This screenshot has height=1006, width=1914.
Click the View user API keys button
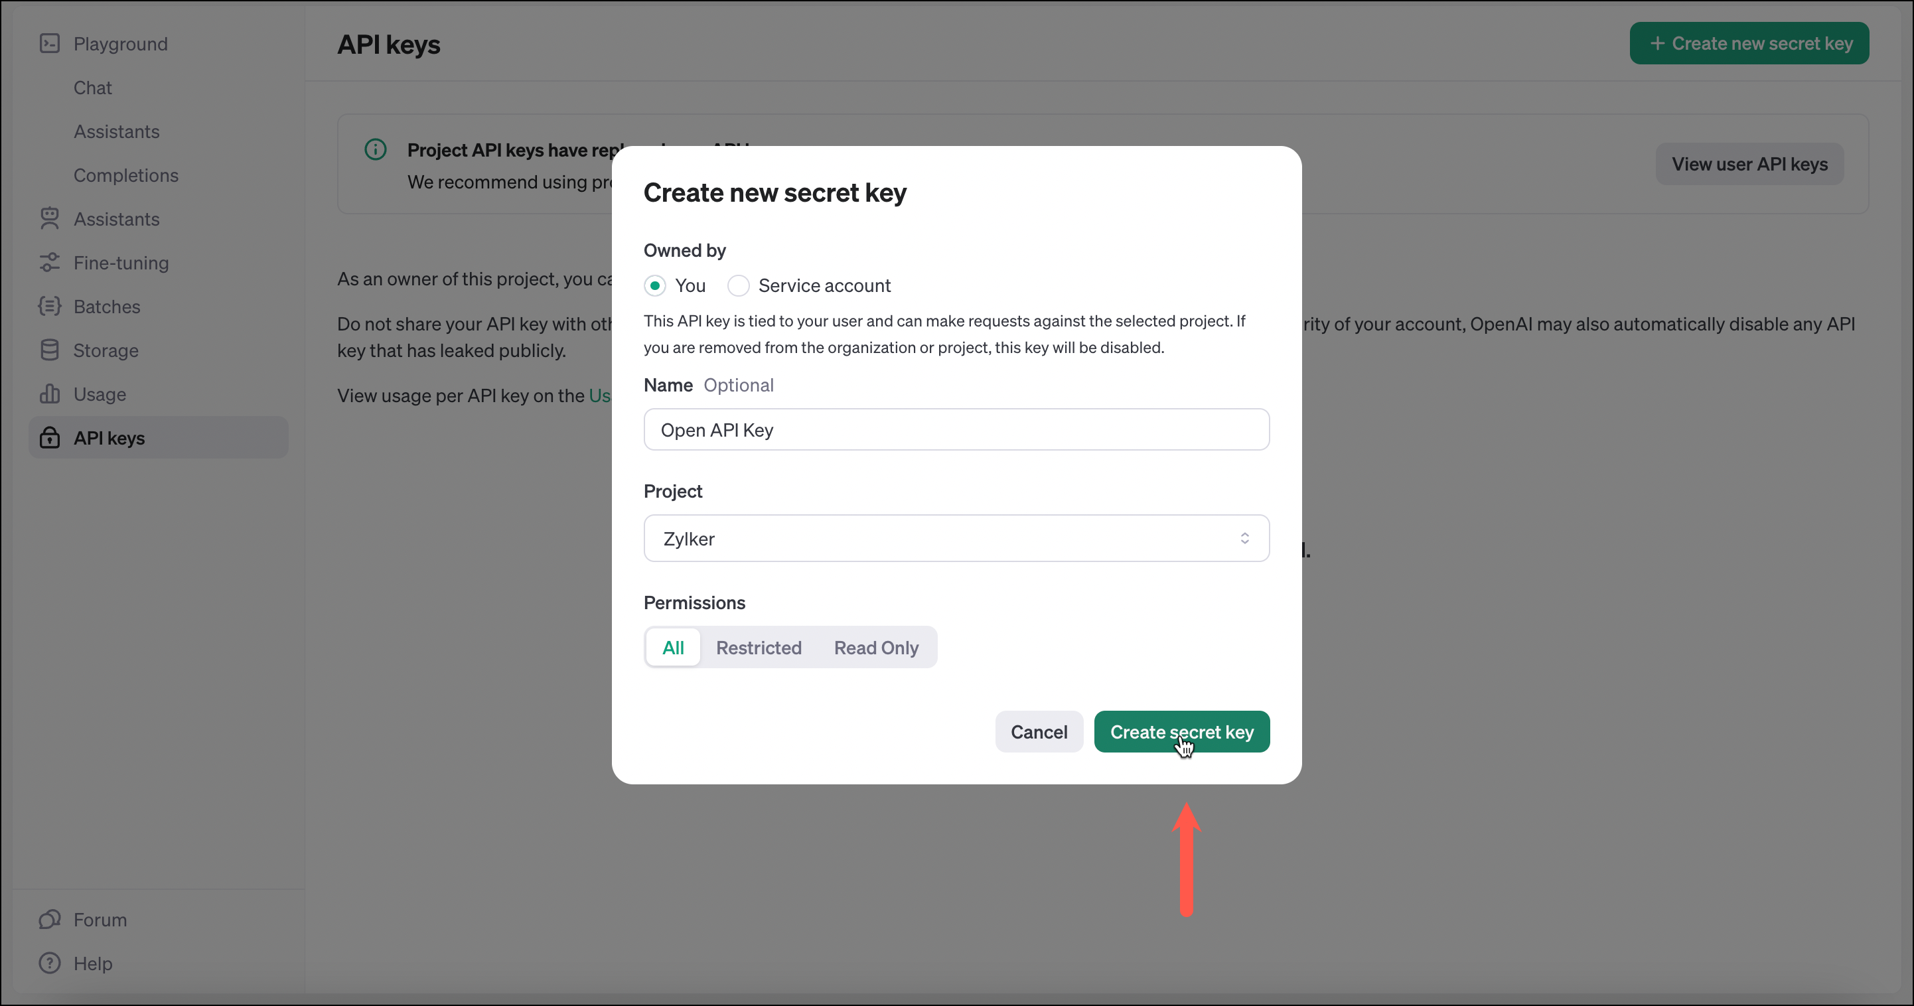[1749, 164]
